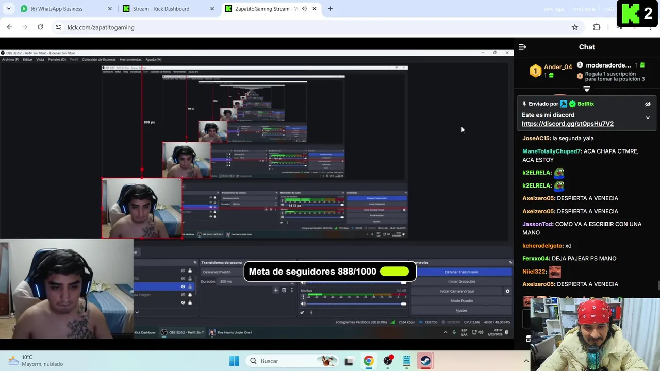
Task: Go back to the previous page
Action: coord(9,27)
